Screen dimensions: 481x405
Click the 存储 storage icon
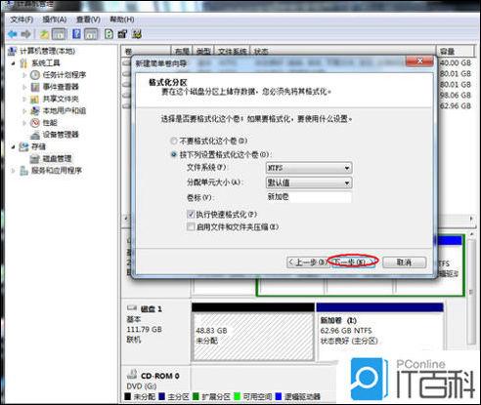click(23, 146)
